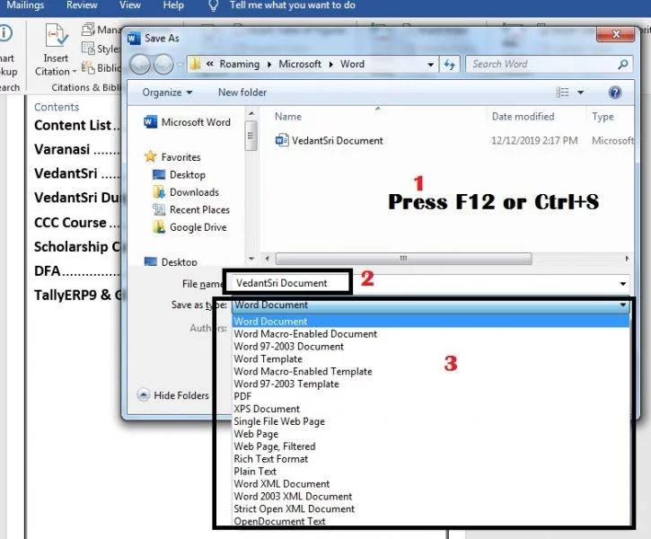Refresh the folder with the refresh icon
The image size is (651, 539).
click(x=449, y=65)
